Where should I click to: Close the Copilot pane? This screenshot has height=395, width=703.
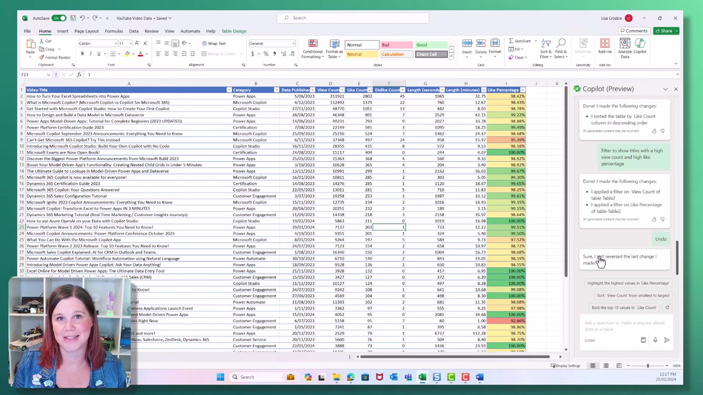click(676, 89)
